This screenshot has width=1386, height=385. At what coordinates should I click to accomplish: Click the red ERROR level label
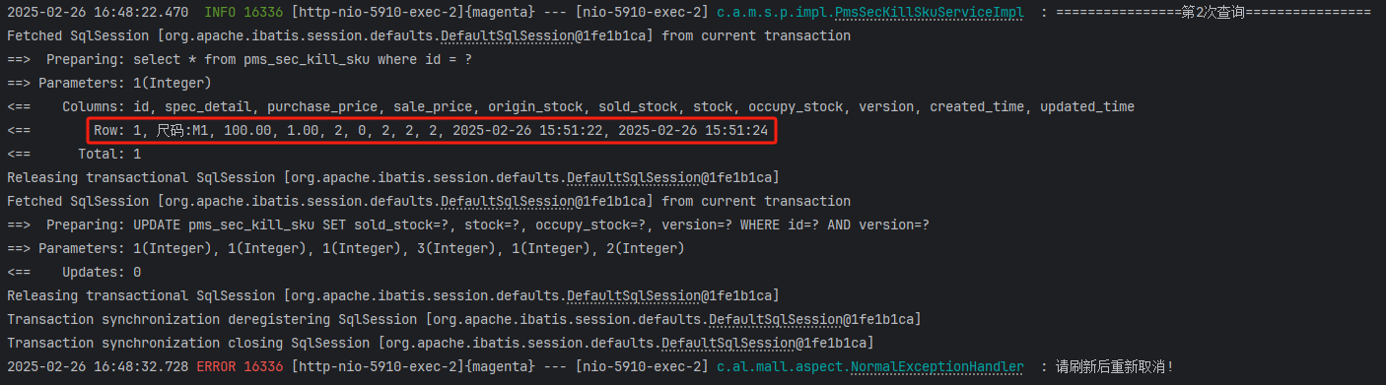(216, 366)
